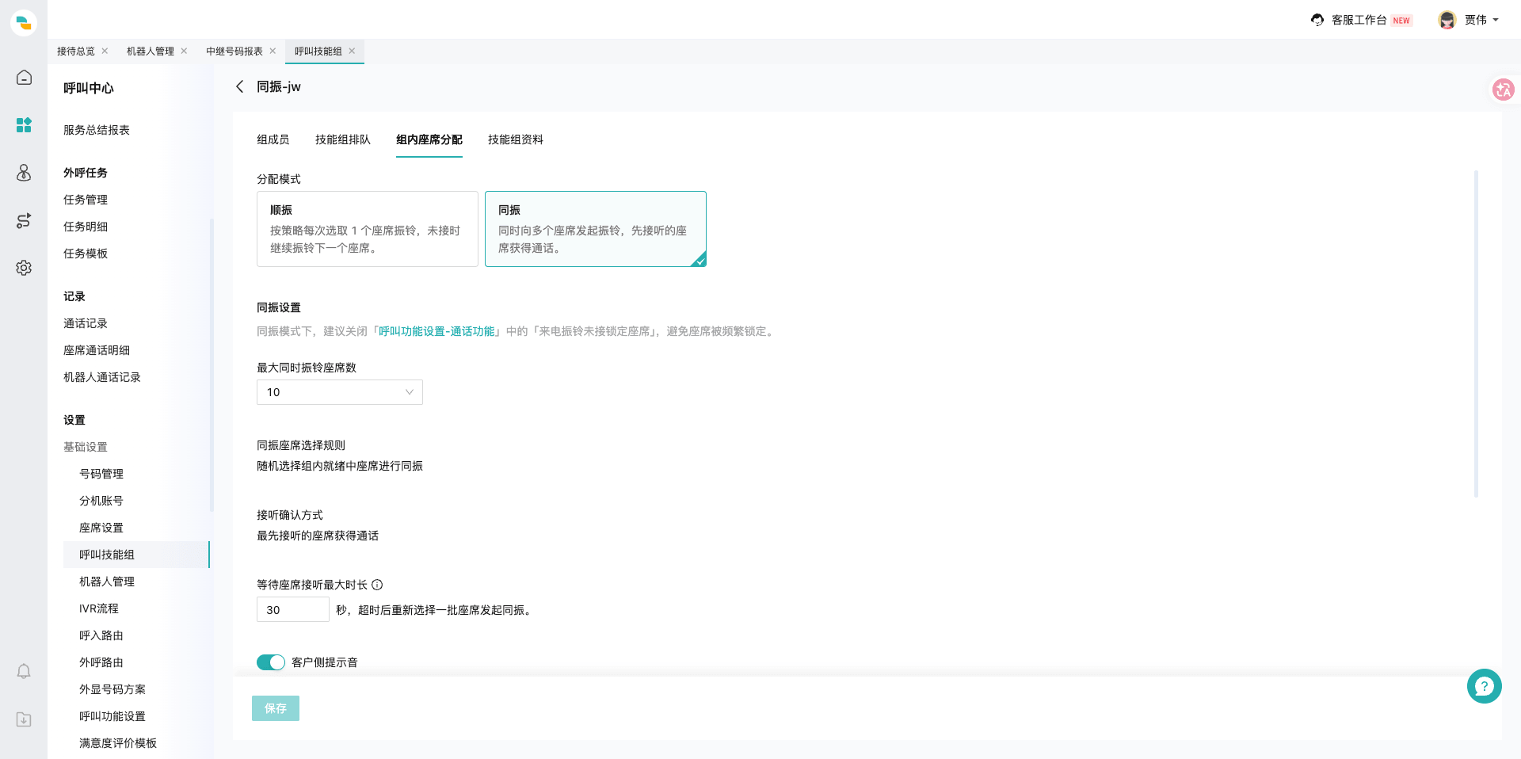Open the home icon in left rail
Viewport: 1521px width, 759px height.
point(24,78)
